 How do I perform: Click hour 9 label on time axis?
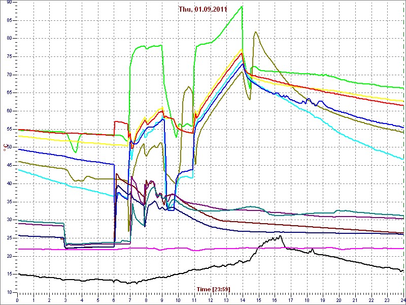click(x=162, y=299)
